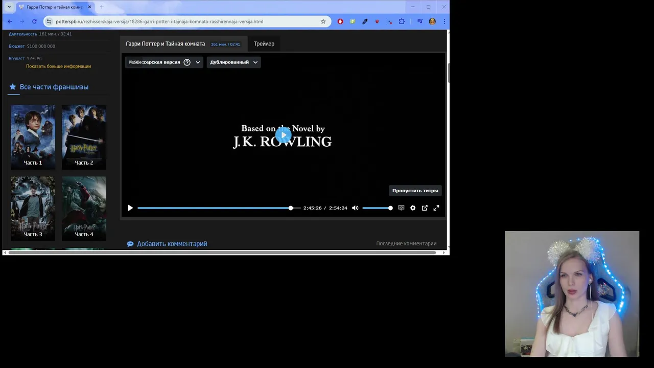
Task: Click the play button in player controls
Action: point(130,208)
